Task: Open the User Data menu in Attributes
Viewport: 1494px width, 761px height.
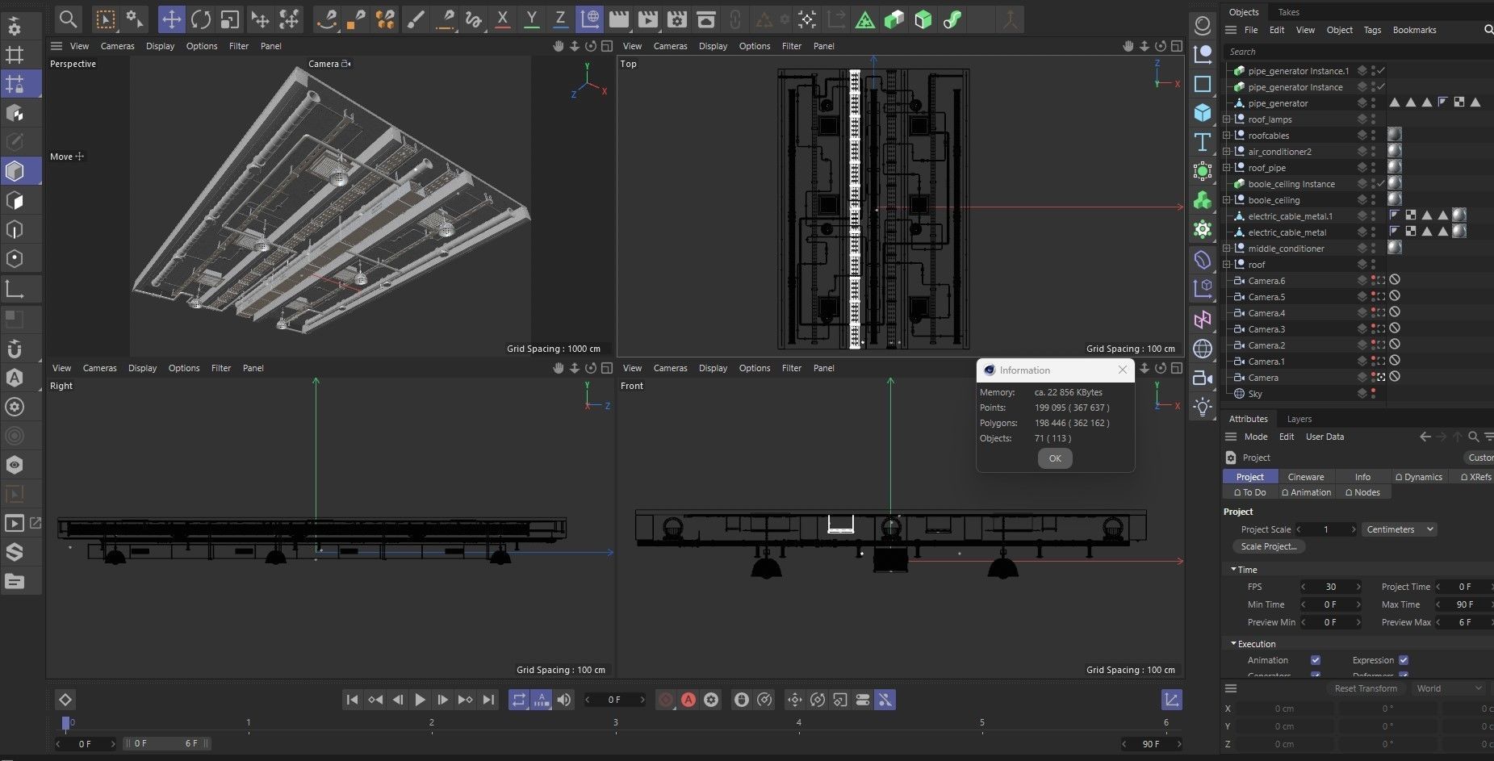Action: coord(1325,437)
